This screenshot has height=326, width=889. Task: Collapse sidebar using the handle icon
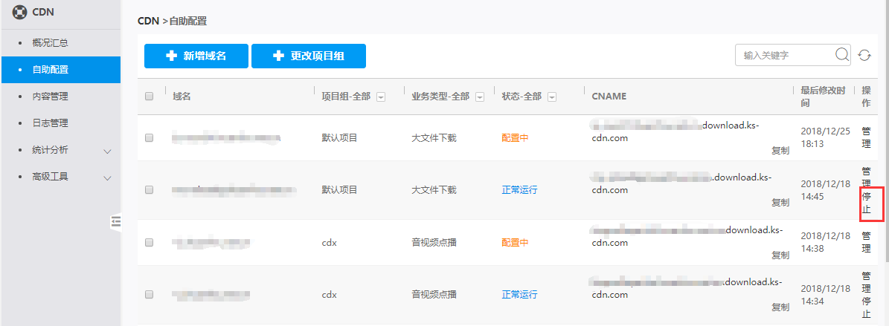coord(115,221)
